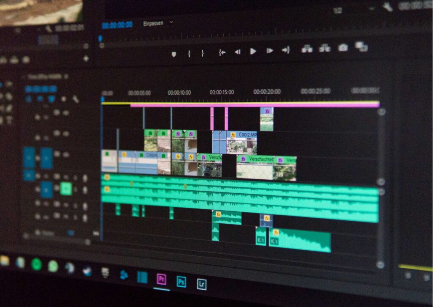The image size is (433, 307).
Task: Go to Out point icon
Action: coord(286,50)
